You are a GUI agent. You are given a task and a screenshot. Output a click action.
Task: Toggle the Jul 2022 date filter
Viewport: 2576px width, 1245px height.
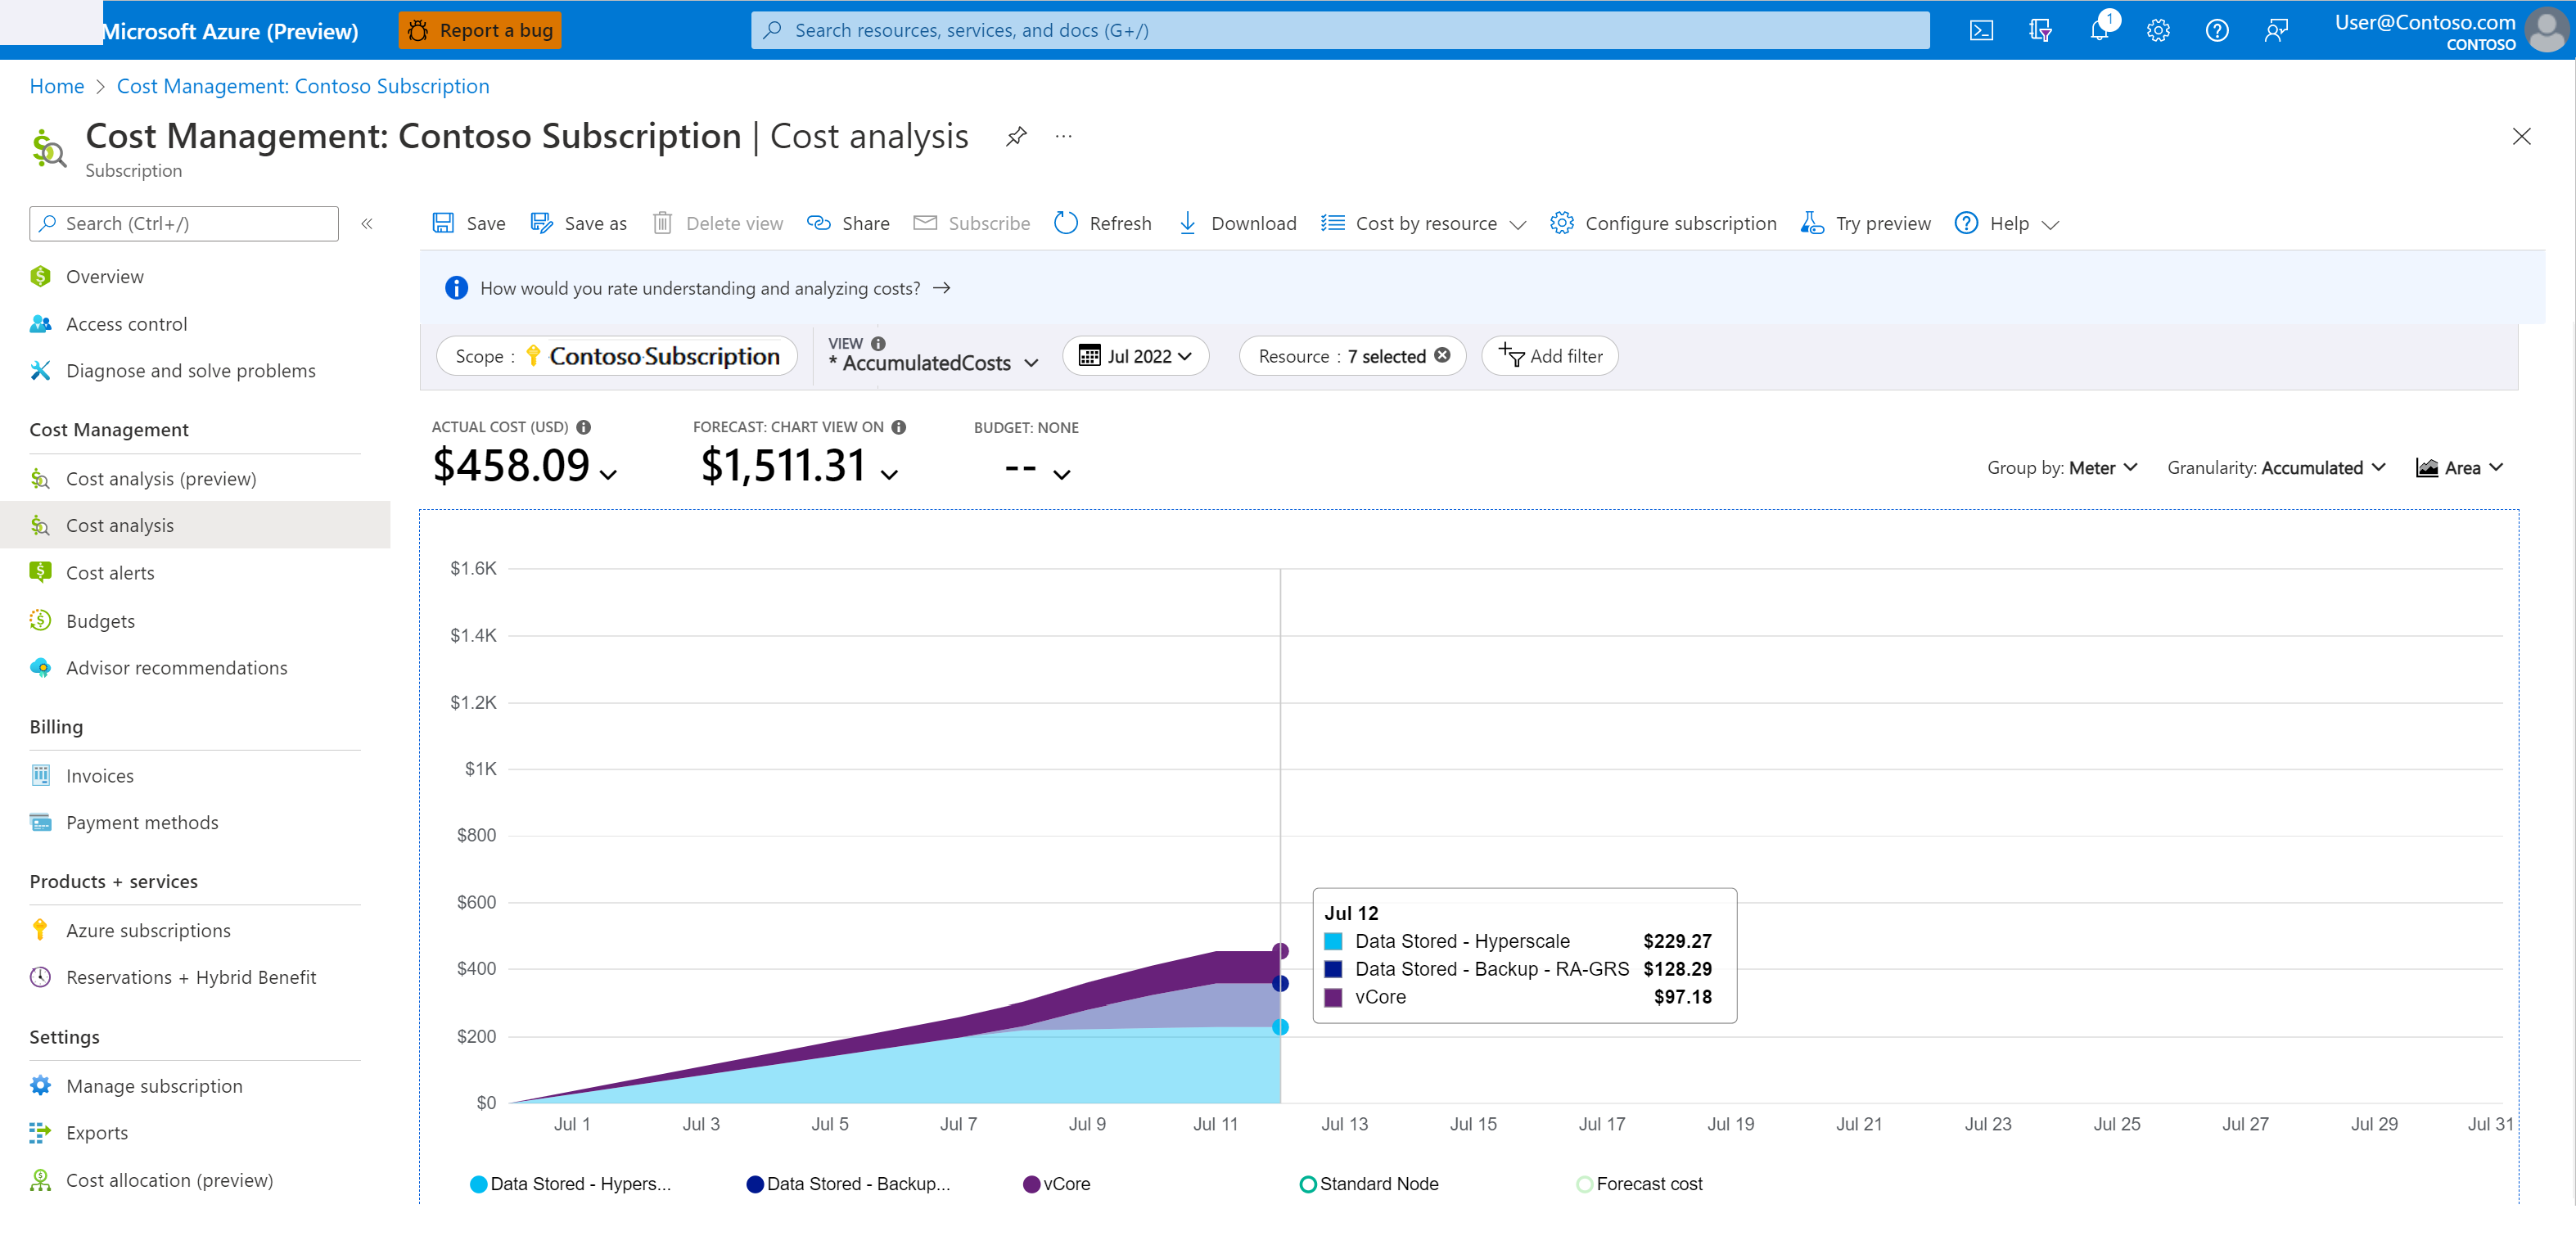pyautogui.click(x=1137, y=356)
